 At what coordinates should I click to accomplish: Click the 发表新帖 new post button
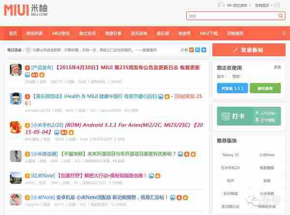pos(248,49)
